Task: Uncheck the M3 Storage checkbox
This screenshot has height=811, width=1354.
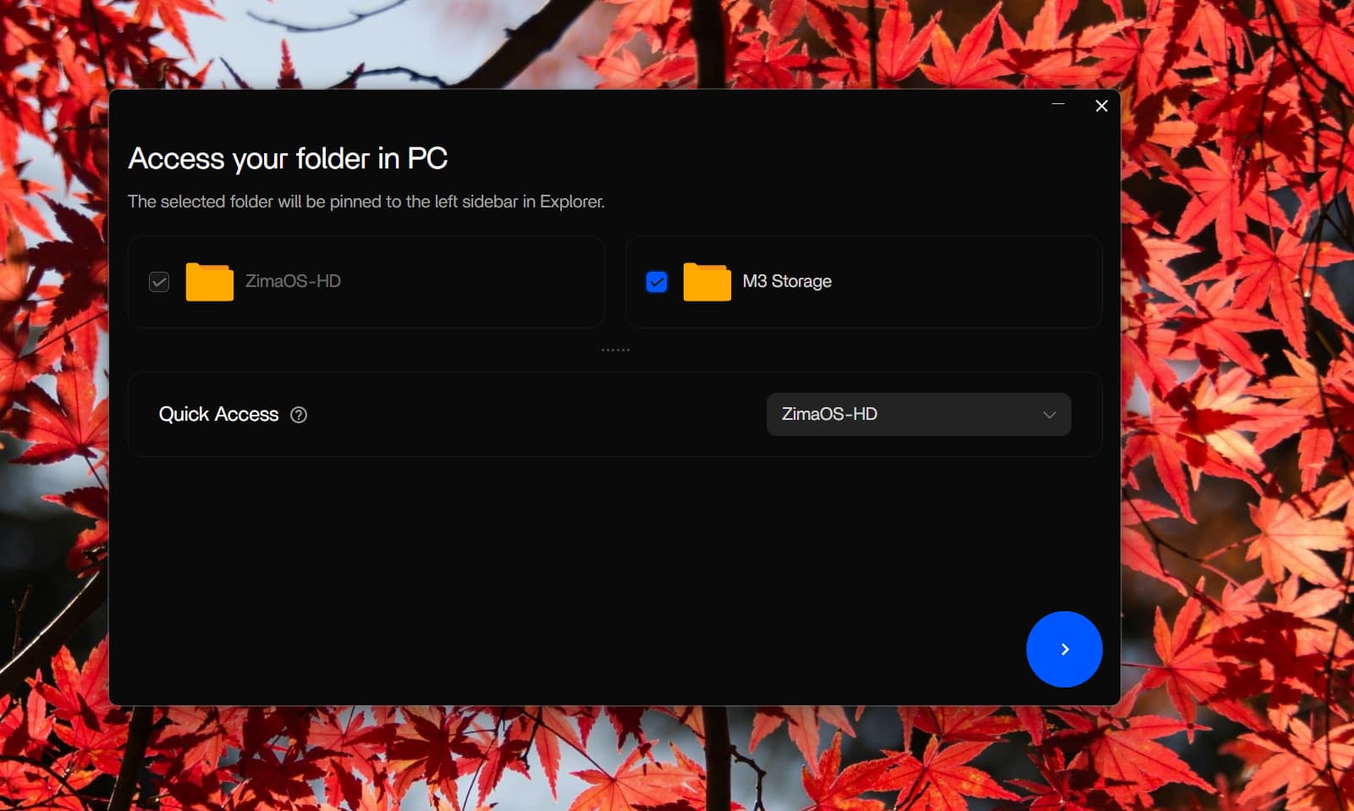Action: click(657, 282)
